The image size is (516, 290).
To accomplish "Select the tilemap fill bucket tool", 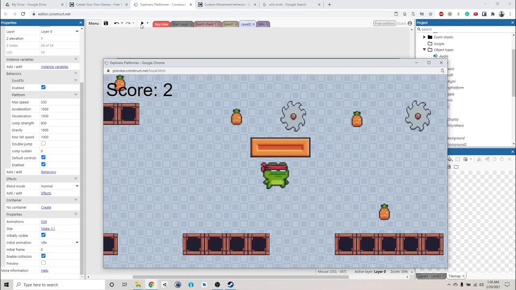I will (x=450, y=159).
